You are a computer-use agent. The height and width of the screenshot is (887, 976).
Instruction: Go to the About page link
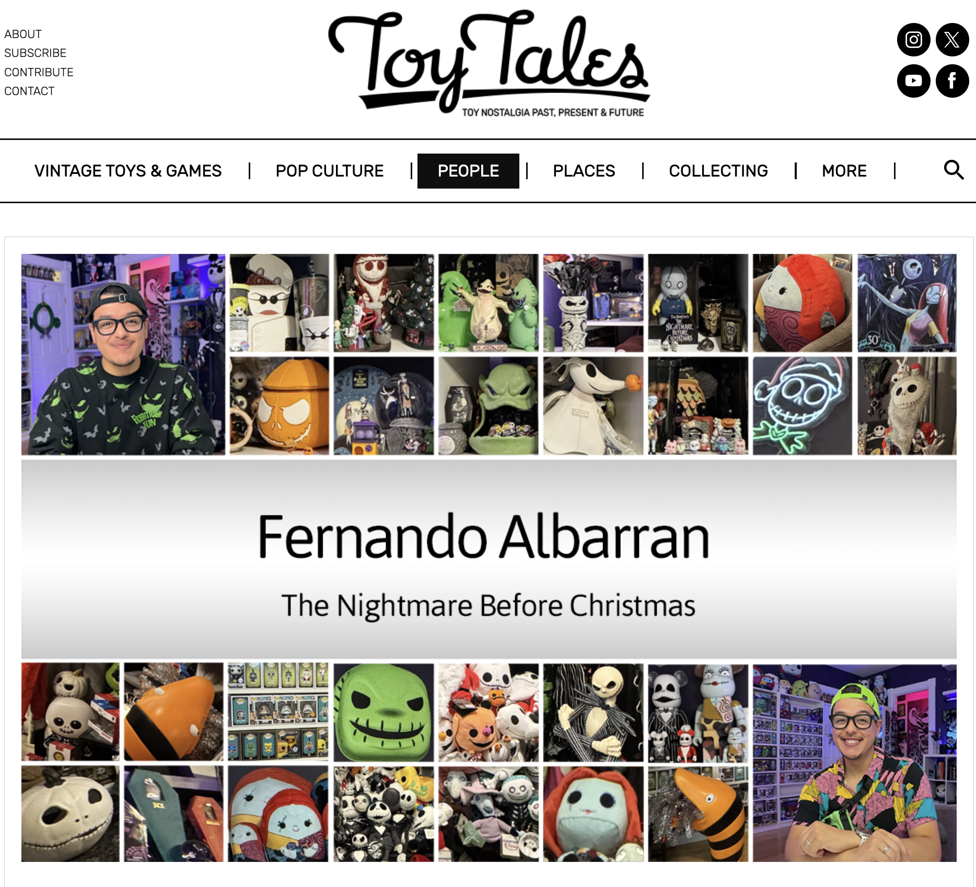pos(23,34)
